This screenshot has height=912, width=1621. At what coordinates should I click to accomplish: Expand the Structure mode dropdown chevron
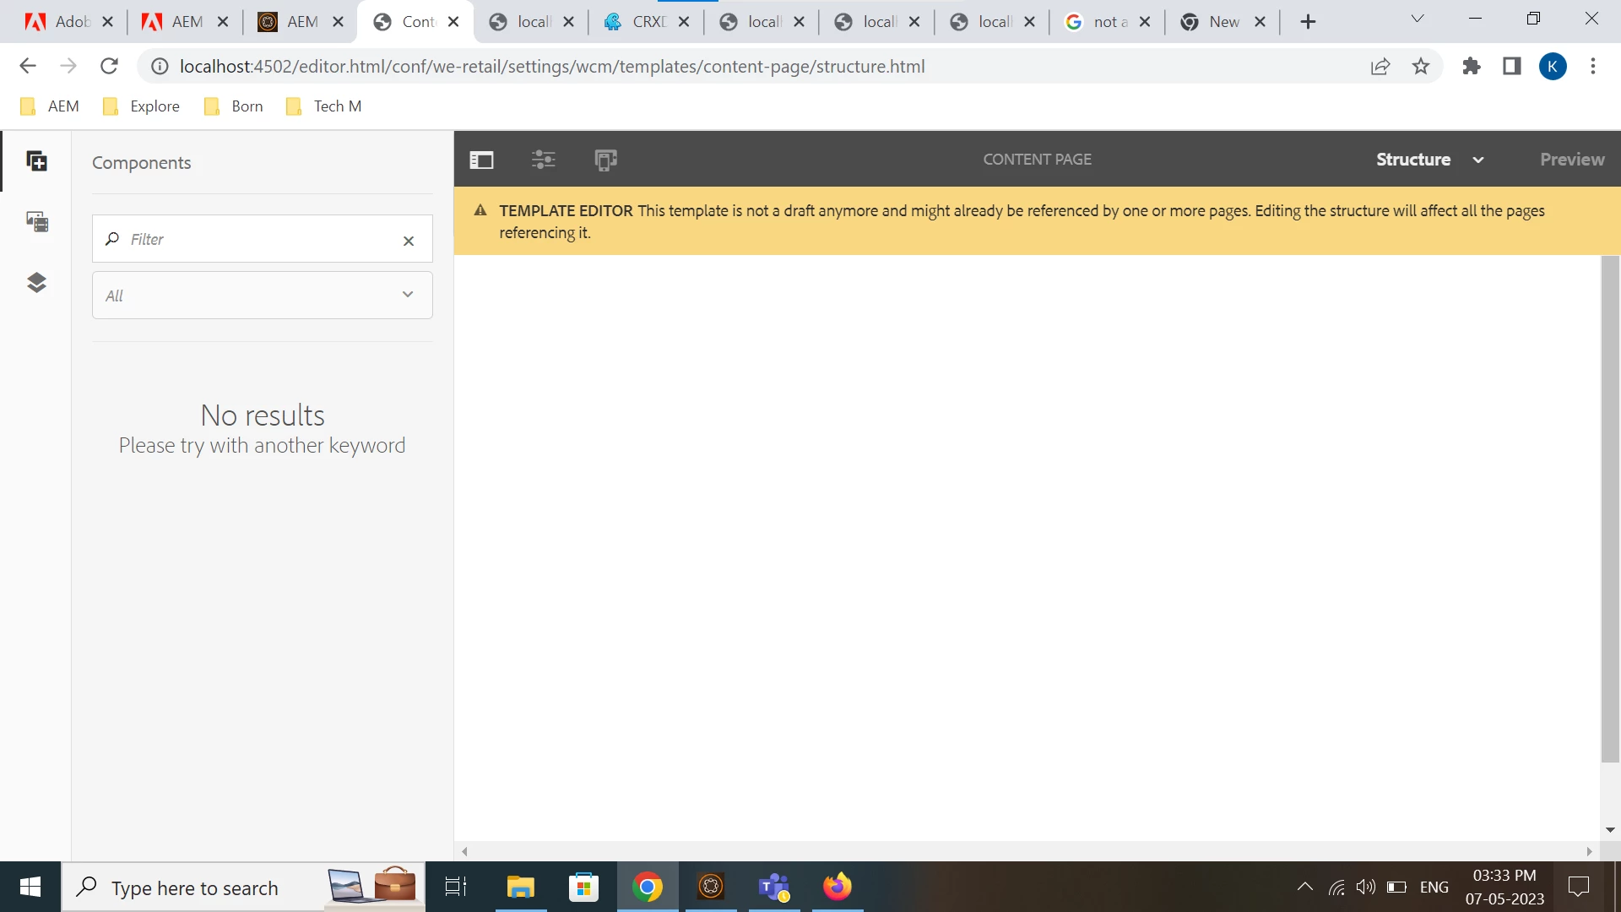coord(1478,160)
